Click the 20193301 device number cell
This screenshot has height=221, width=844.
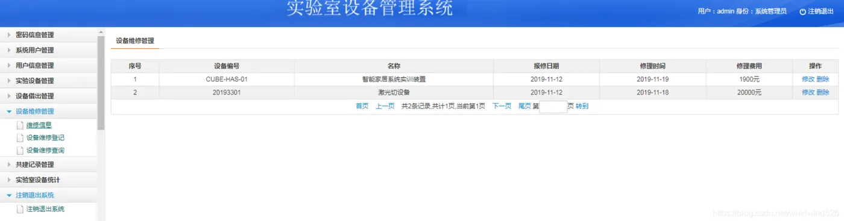[227, 92]
